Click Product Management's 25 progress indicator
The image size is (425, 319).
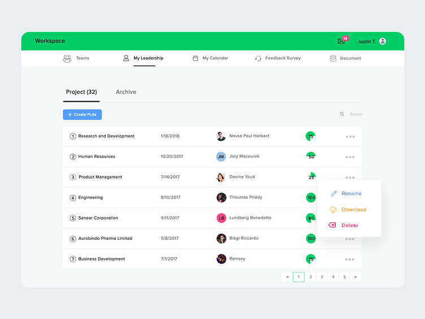(x=311, y=177)
